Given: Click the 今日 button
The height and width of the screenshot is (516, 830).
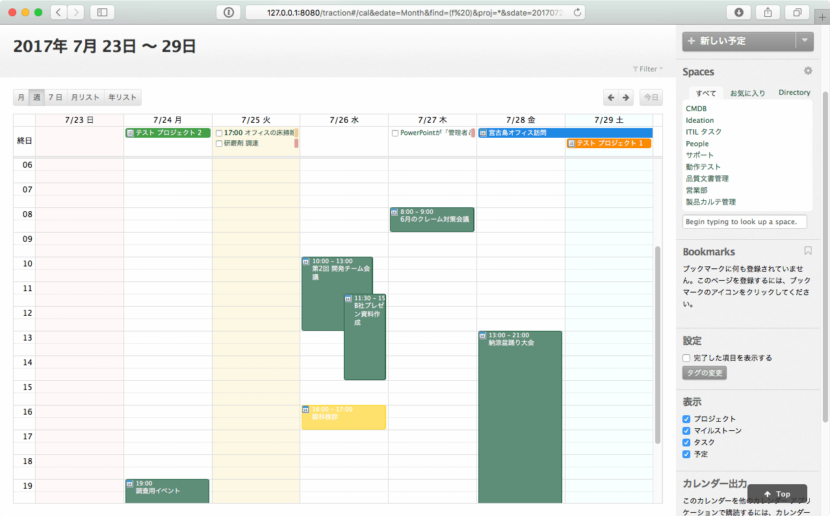Looking at the screenshot, I should tap(651, 97).
